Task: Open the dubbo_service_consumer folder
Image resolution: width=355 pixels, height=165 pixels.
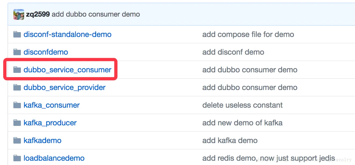Action: (x=67, y=70)
